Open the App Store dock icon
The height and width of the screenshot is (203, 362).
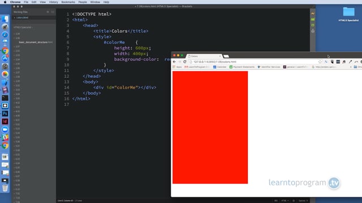pyautogui.click(x=5, y=59)
